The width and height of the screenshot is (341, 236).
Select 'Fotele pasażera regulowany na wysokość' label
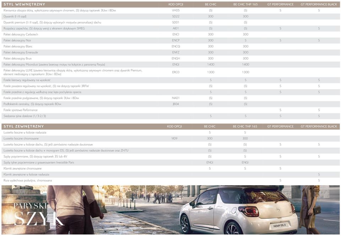click(x=46, y=86)
